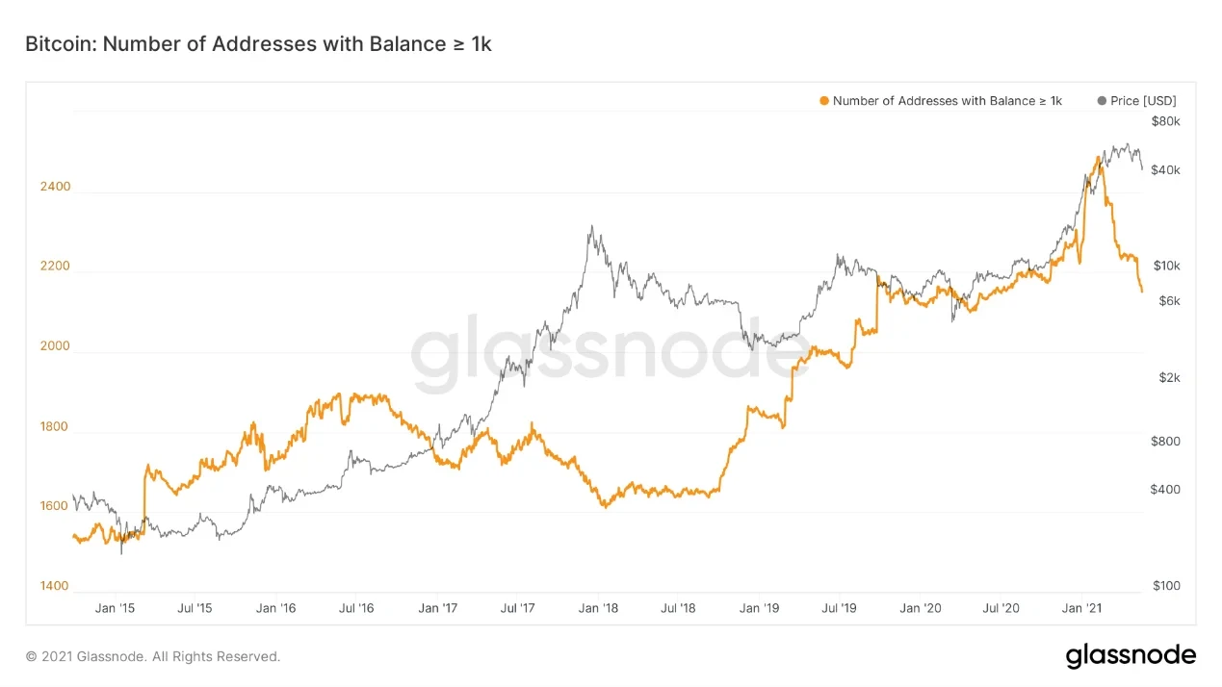This screenshot has height=687, width=1222.
Task: Click the gray Price legend dot
Action: [1102, 101]
